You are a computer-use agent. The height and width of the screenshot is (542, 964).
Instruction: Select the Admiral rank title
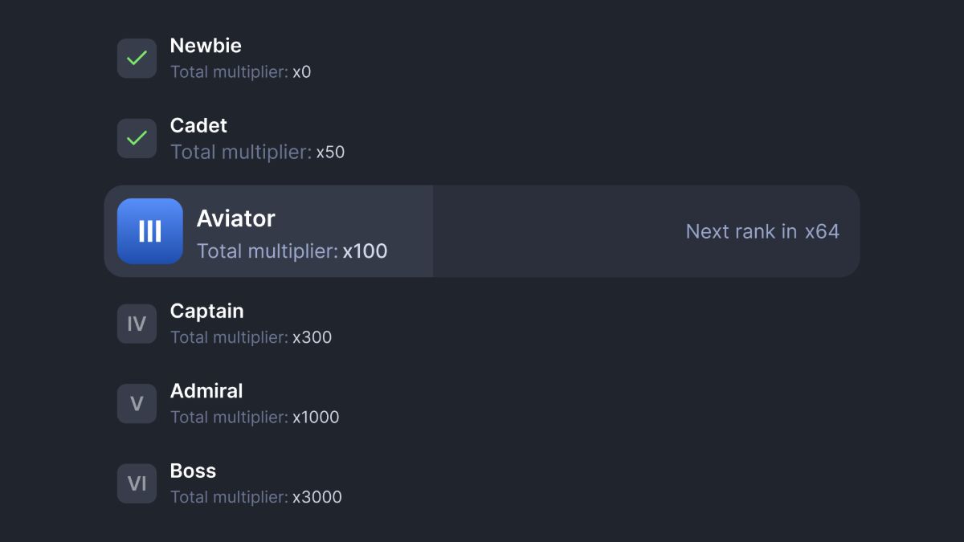pyautogui.click(x=206, y=391)
